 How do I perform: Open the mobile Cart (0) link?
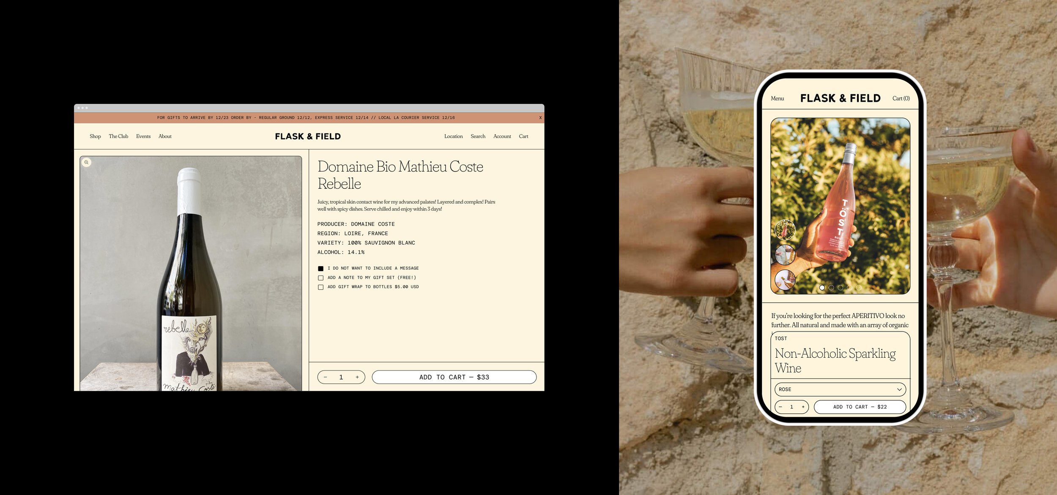pos(901,98)
